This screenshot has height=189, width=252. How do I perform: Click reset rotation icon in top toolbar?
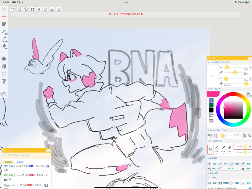[x=26, y=9]
